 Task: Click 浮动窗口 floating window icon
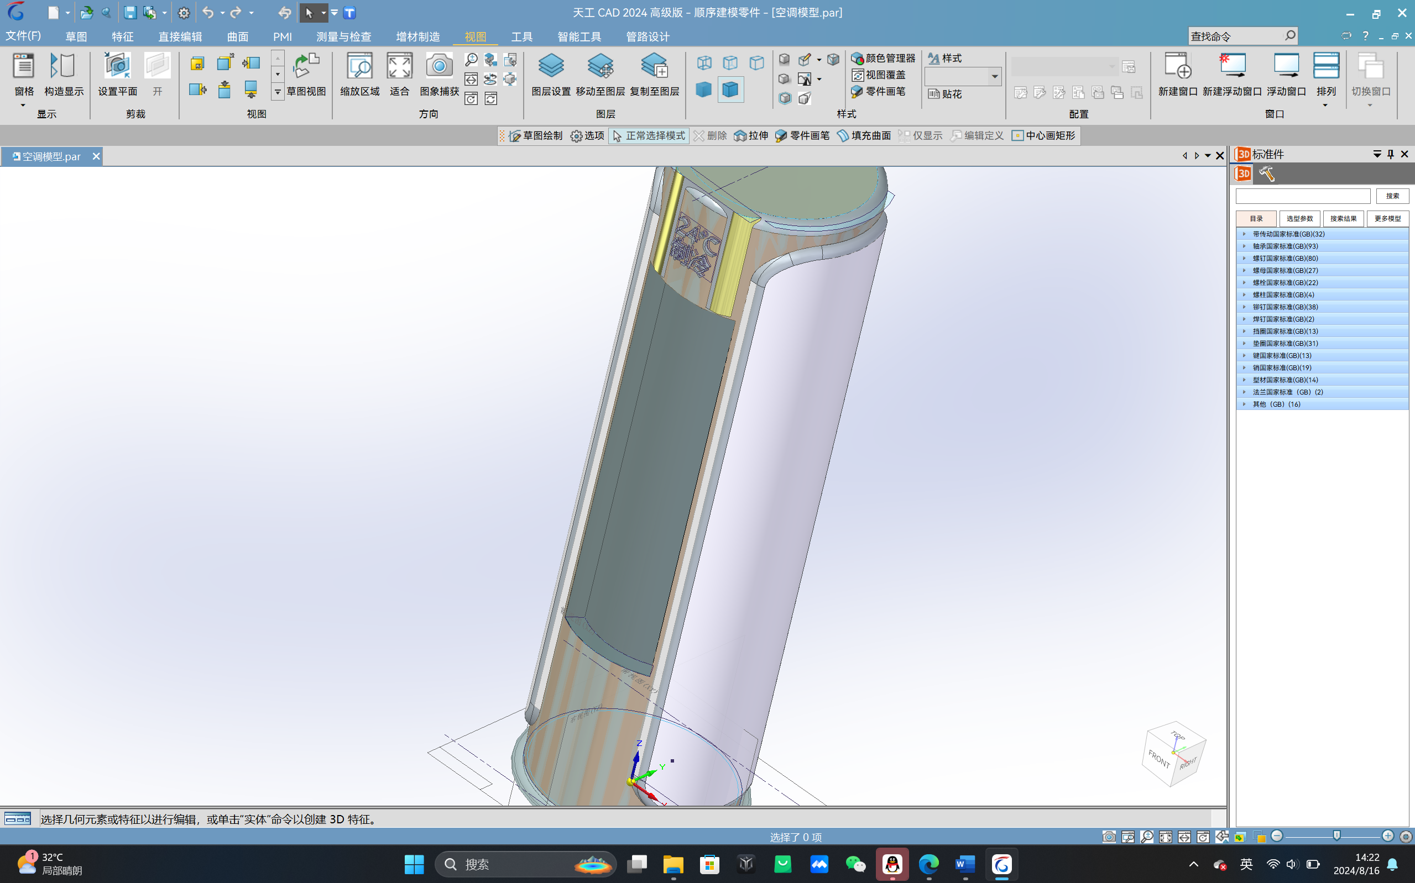(x=1286, y=75)
